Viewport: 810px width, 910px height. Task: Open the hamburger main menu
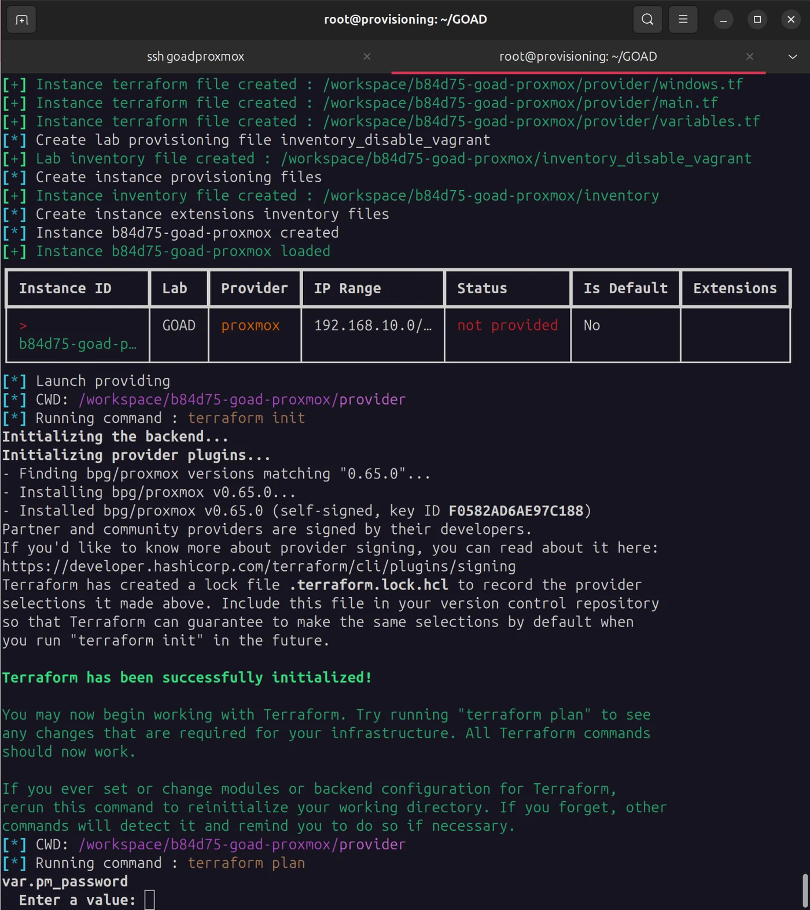(683, 20)
